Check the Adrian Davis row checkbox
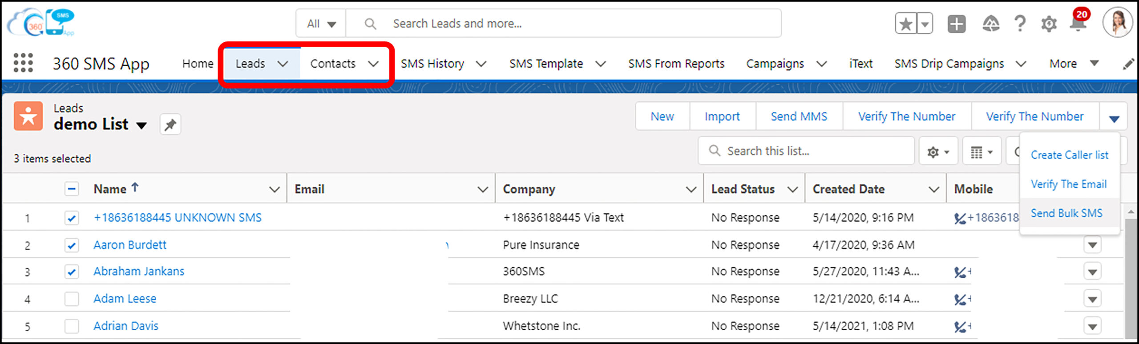Image resolution: width=1139 pixels, height=344 pixels. tap(72, 326)
